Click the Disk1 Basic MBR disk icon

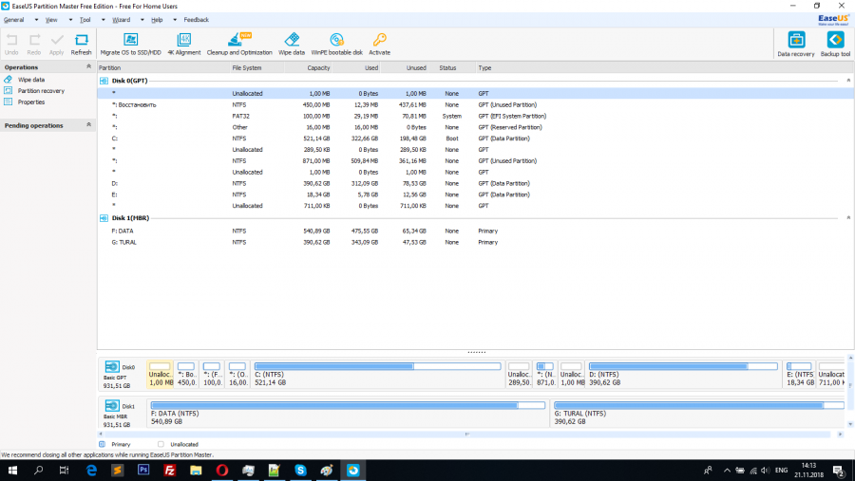pos(112,406)
